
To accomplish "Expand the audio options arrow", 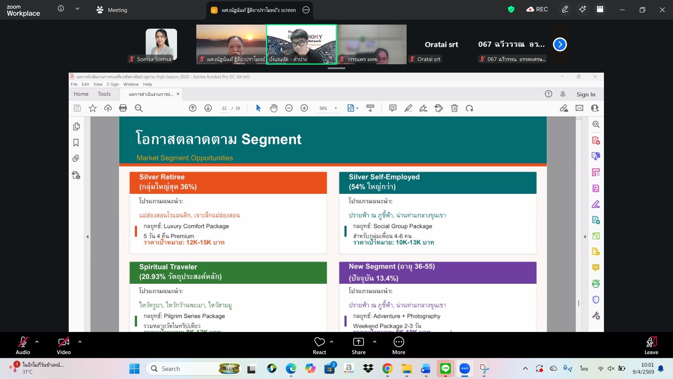I will point(37,342).
